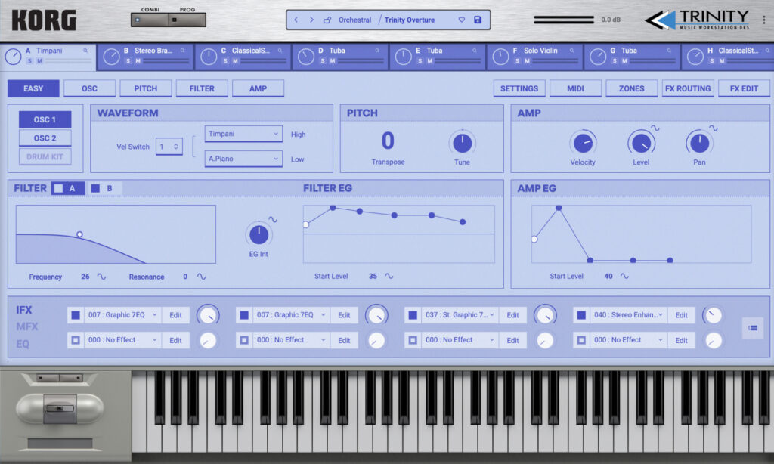Save the preset using the floppy disk icon

477,20
